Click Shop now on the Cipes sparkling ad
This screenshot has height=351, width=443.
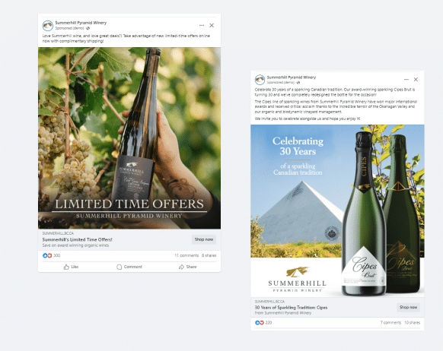(408, 307)
